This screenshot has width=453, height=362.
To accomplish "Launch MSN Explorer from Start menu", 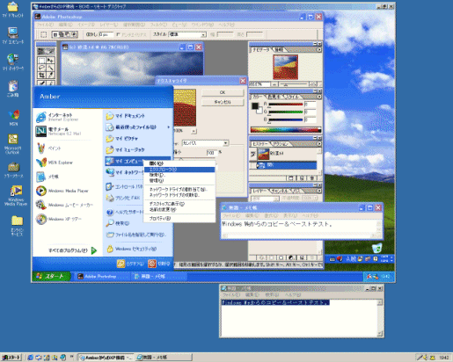I will [55, 163].
